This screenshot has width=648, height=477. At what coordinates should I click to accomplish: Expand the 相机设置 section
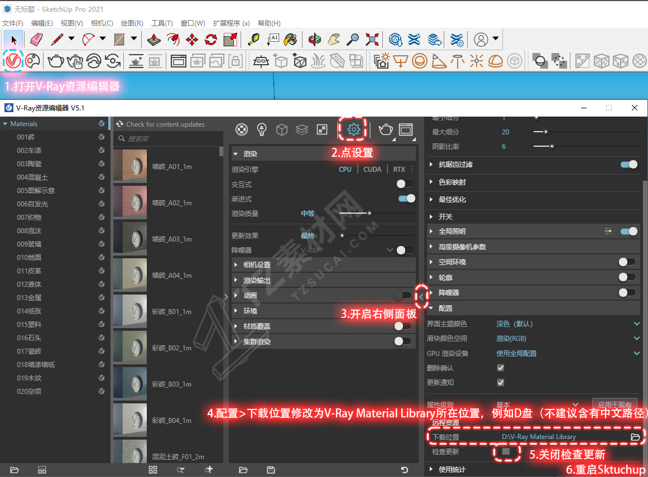tap(236, 265)
